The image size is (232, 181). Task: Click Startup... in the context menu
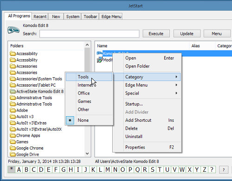147,104
